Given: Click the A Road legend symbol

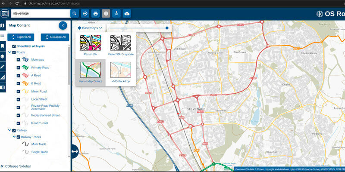Looking at the screenshot, I should [25, 76].
